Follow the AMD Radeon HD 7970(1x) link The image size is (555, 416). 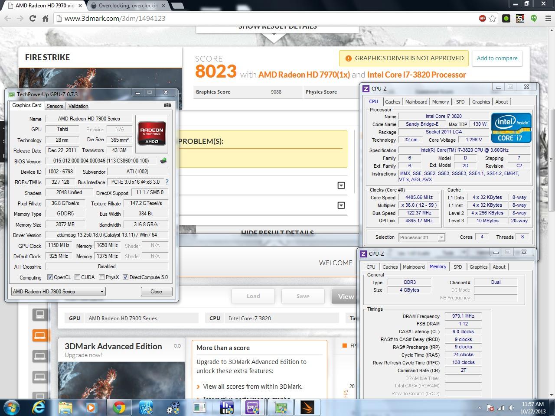pyautogui.click(x=304, y=75)
